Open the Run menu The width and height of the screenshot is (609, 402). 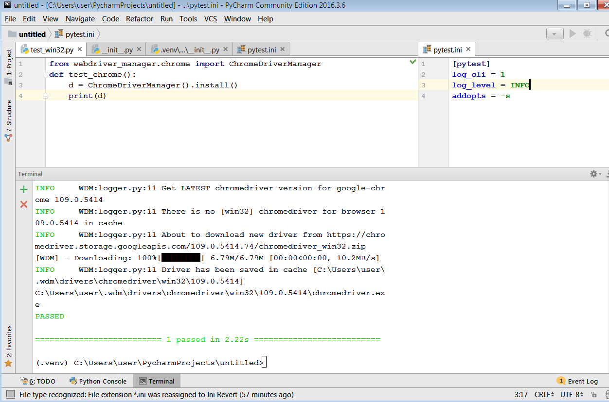pos(166,19)
